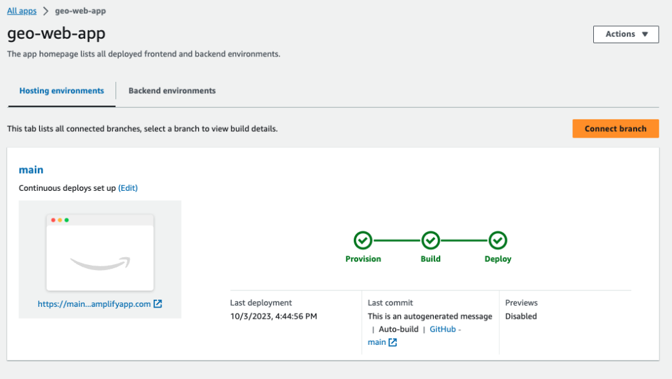Image resolution: width=672 pixels, height=379 pixels.
Task: Click the Build stage label
Action: pyautogui.click(x=430, y=259)
